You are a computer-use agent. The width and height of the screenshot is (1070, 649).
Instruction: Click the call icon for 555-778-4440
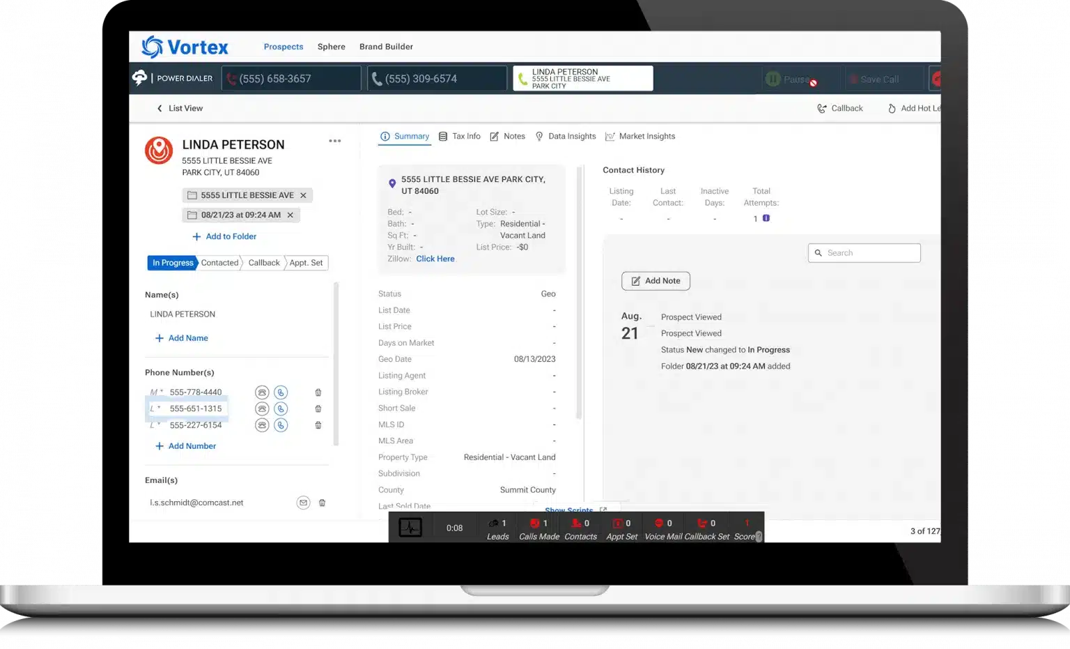[281, 392]
